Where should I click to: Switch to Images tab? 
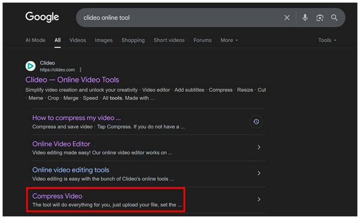coord(104,40)
